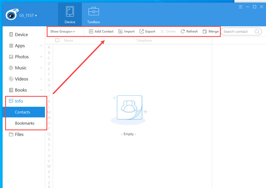Expand the Photos chevron
Image resolution: width=266 pixels, height=188 pixels.
41,57
